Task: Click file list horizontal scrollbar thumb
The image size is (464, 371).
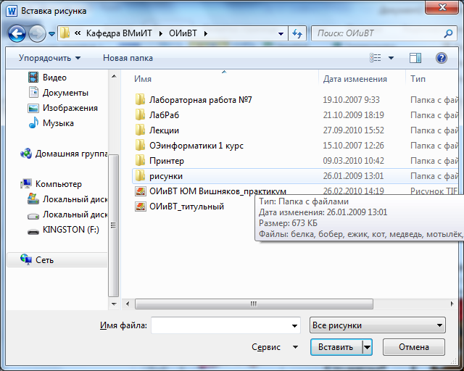Action: 254,304
